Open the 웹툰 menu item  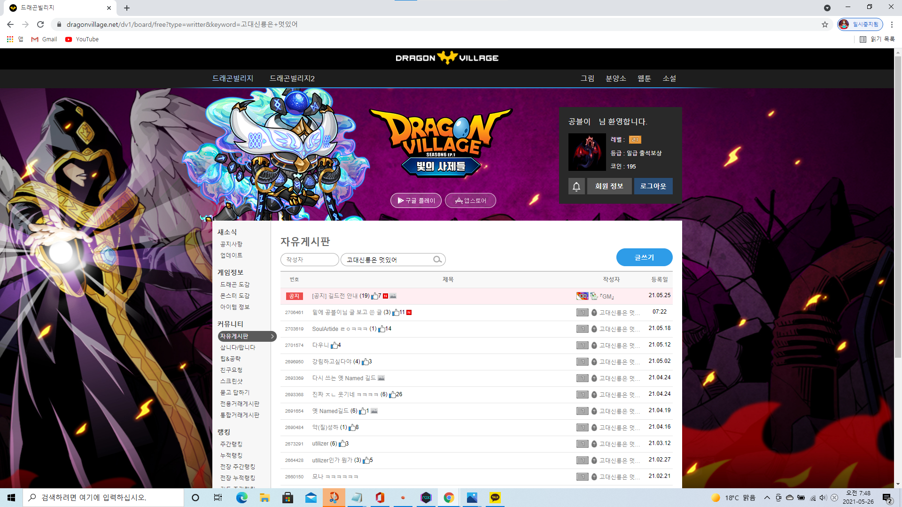pyautogui.click(x=644, y=78)
